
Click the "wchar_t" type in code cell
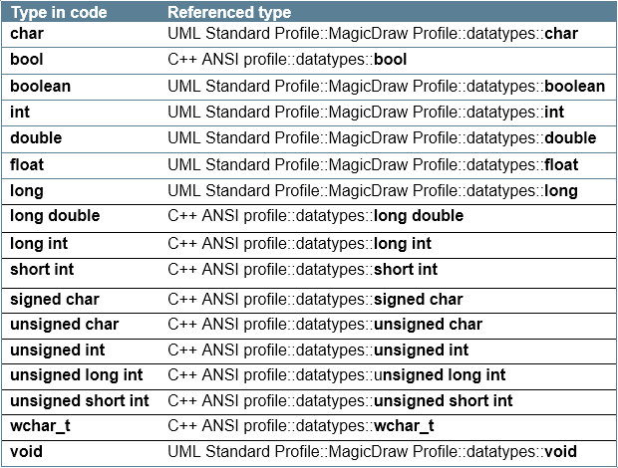pyautogui.click(x=40, y=426)
